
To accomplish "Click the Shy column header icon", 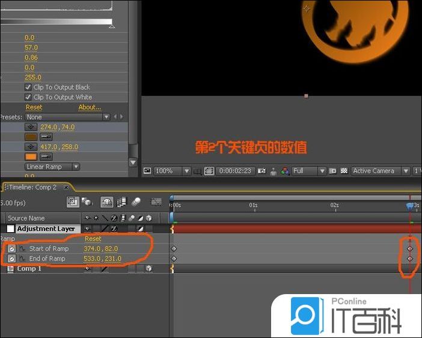I will coord(87,218).
